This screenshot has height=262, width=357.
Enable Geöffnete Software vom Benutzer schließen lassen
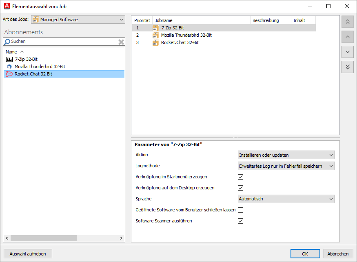[x=240, y=210]
